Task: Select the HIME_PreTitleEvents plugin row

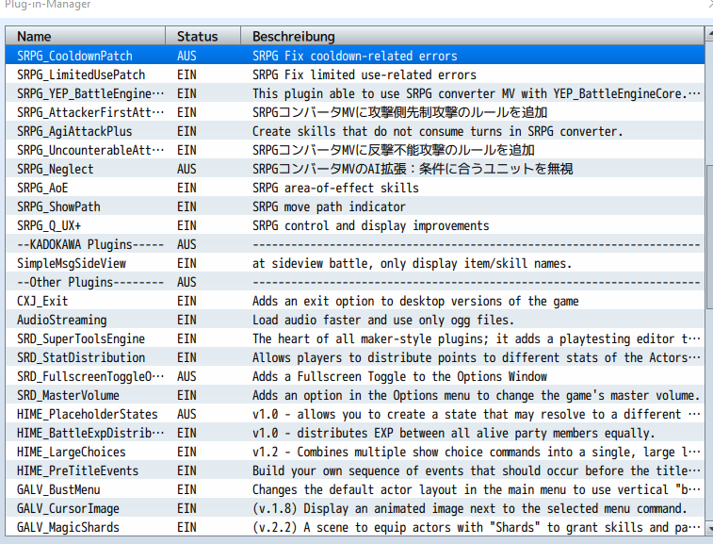Action: click(x=355, y=471)
